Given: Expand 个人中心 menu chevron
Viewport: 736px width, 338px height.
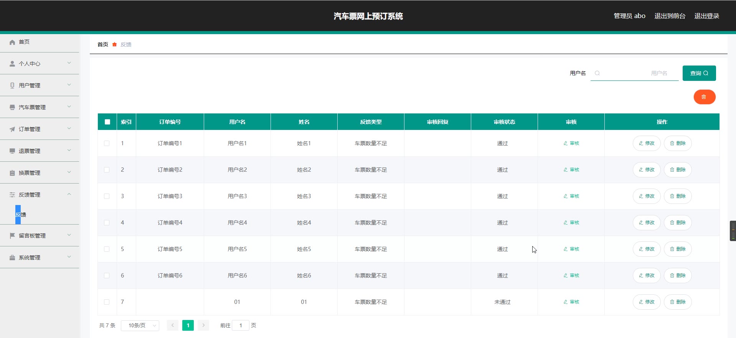Looking at the screenshot, I should pos(69,63).
